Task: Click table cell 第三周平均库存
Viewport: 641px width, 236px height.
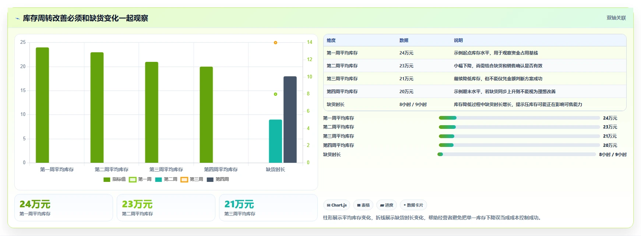Action: tap(342, 79)
